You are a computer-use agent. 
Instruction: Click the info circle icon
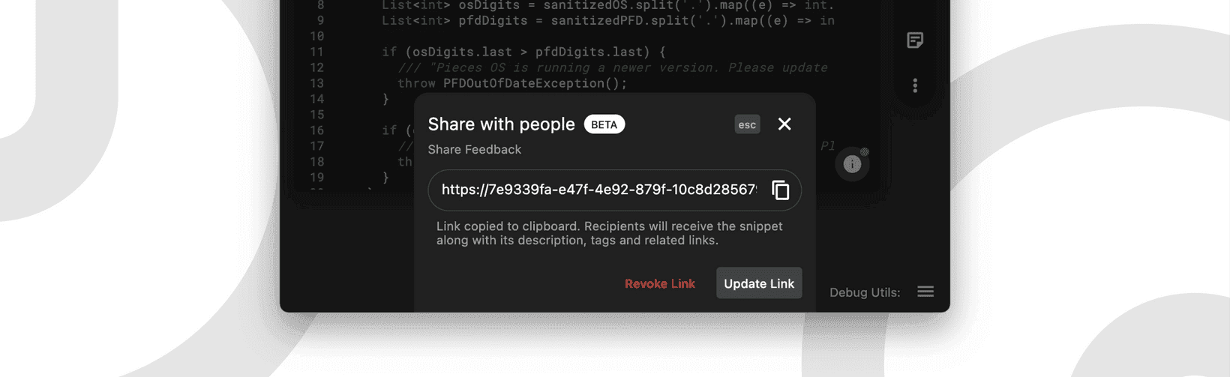(852, 164)
